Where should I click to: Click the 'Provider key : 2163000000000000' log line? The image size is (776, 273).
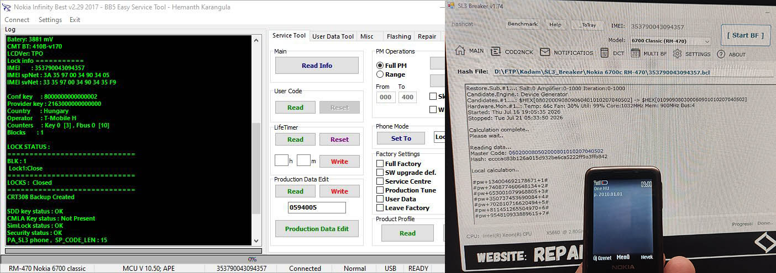(x=54, y=104)
